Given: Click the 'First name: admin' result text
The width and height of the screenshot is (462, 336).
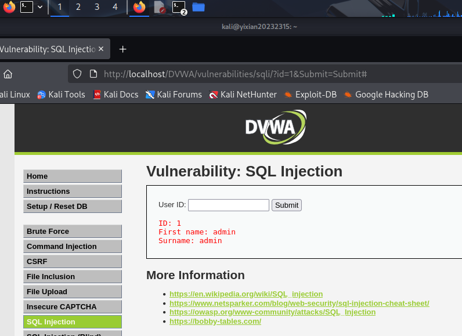Looking at the screenshot, I should [197, 232].
